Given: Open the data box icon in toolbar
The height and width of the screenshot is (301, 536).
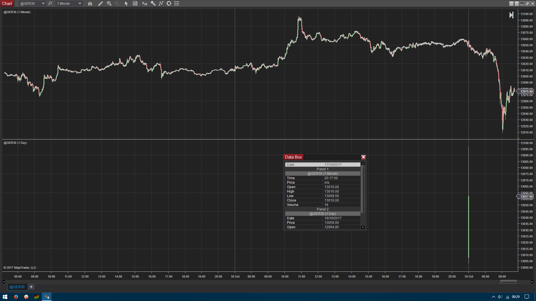Looking at the screenshot, I should (x=135, y=4).
